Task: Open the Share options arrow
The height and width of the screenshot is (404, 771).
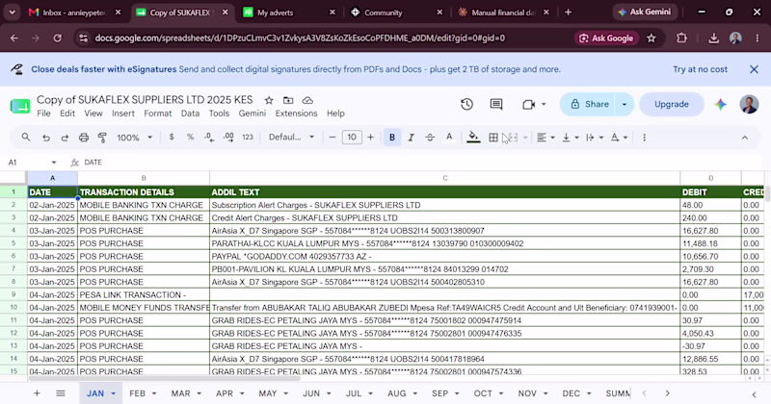Action: pyautogui.click(x=625, y=104)
